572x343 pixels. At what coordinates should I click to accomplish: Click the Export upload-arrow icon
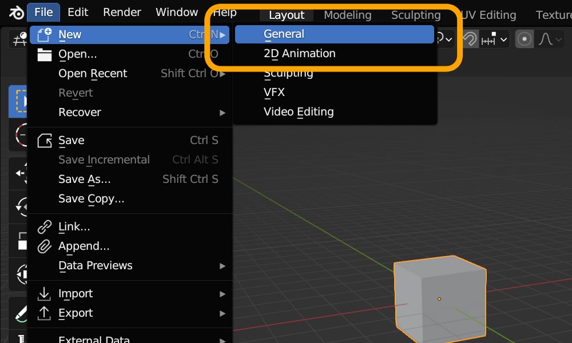tap(44, 313)
